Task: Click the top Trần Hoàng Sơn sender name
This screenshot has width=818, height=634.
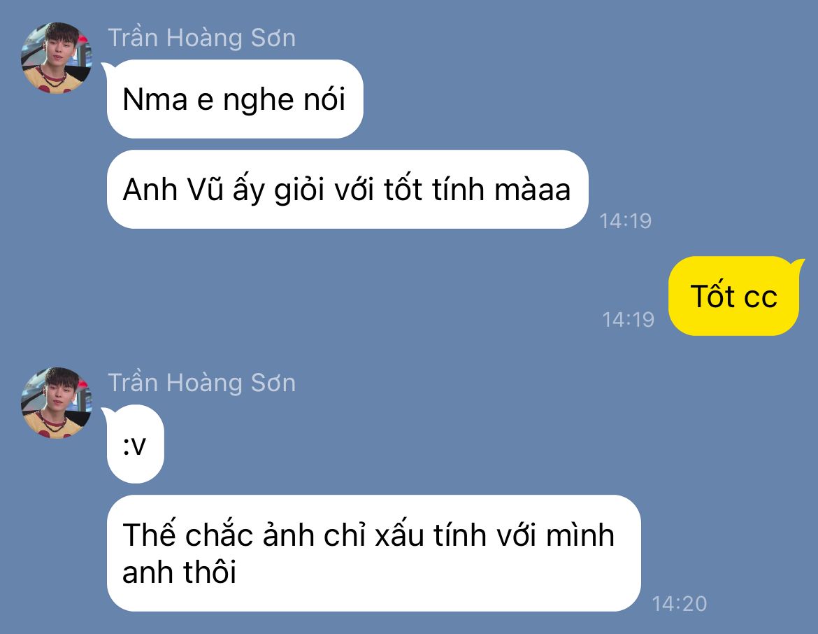Action: pyautogui.click(x=202, y=38)
